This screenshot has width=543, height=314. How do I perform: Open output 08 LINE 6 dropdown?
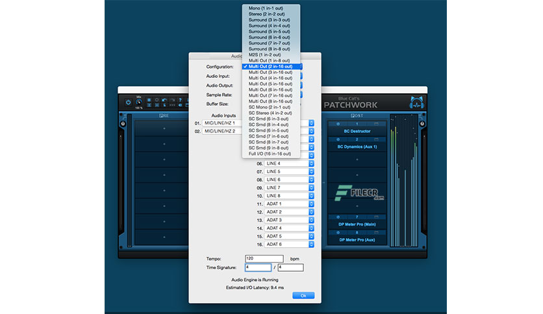[x=289, y=180]
